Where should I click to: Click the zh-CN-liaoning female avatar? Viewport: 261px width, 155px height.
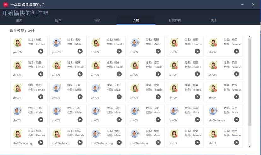[x=18, y=134]
